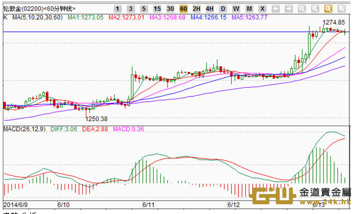This screenshot has height=214, width=362.
Task: Show the daily (D) chart
Action: point(223,9)
